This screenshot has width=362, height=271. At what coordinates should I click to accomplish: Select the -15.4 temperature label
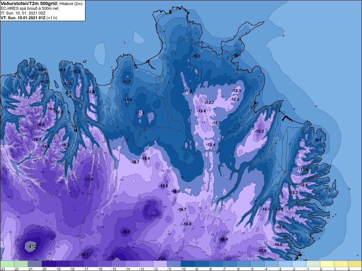click(x=146, y=158)
